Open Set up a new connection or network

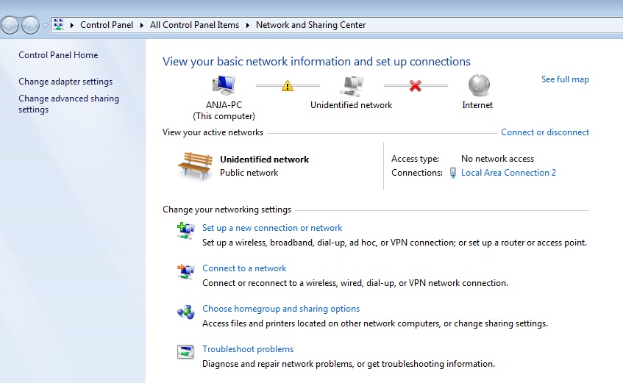pyautogui.click(x=272, y=228)
